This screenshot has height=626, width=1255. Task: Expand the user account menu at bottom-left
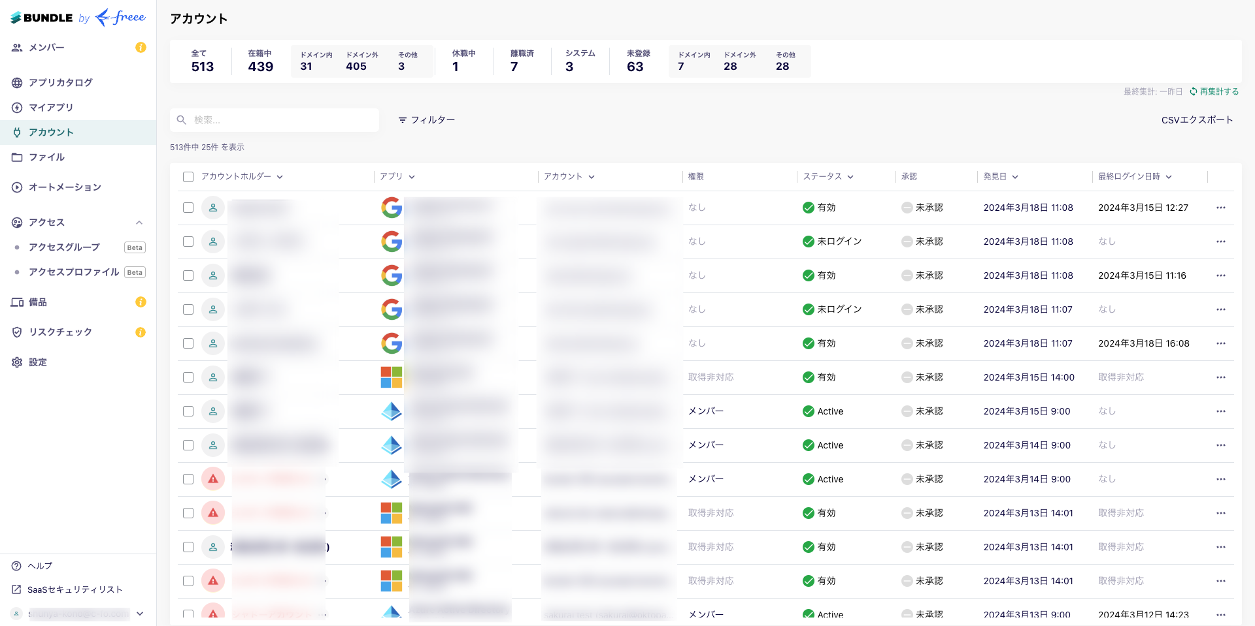(x=140, y=614)
